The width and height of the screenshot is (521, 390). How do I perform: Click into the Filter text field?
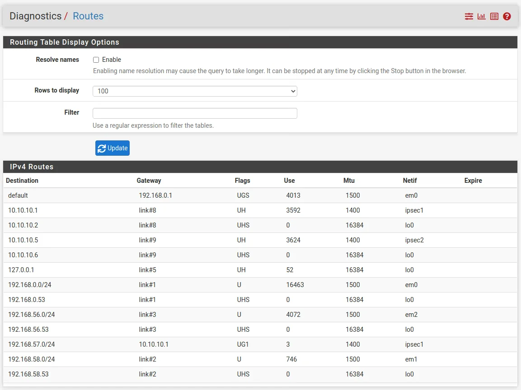pyautogui.click(x=195, y=113)
